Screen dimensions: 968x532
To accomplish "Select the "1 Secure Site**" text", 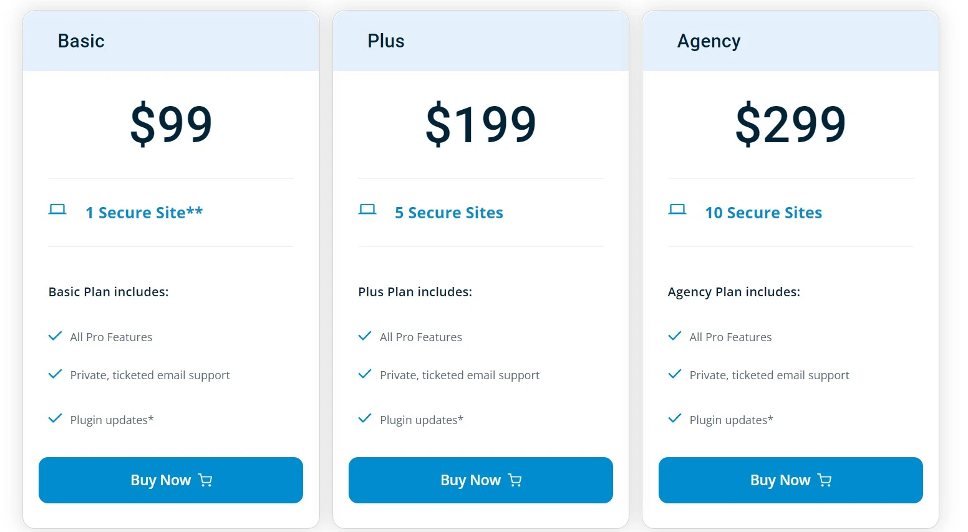I will (x=144, y=213).
